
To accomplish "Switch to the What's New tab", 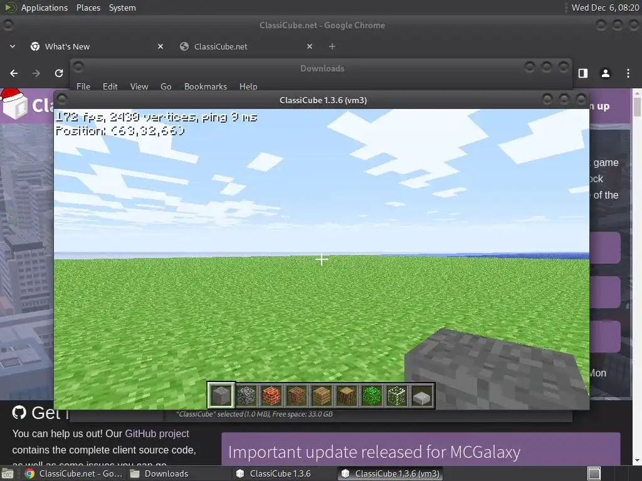I will [x=95, y=46].
